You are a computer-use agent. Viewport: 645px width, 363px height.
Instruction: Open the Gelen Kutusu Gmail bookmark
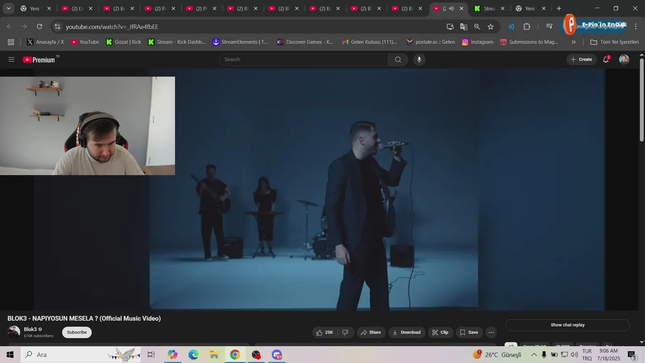point(369,42)
